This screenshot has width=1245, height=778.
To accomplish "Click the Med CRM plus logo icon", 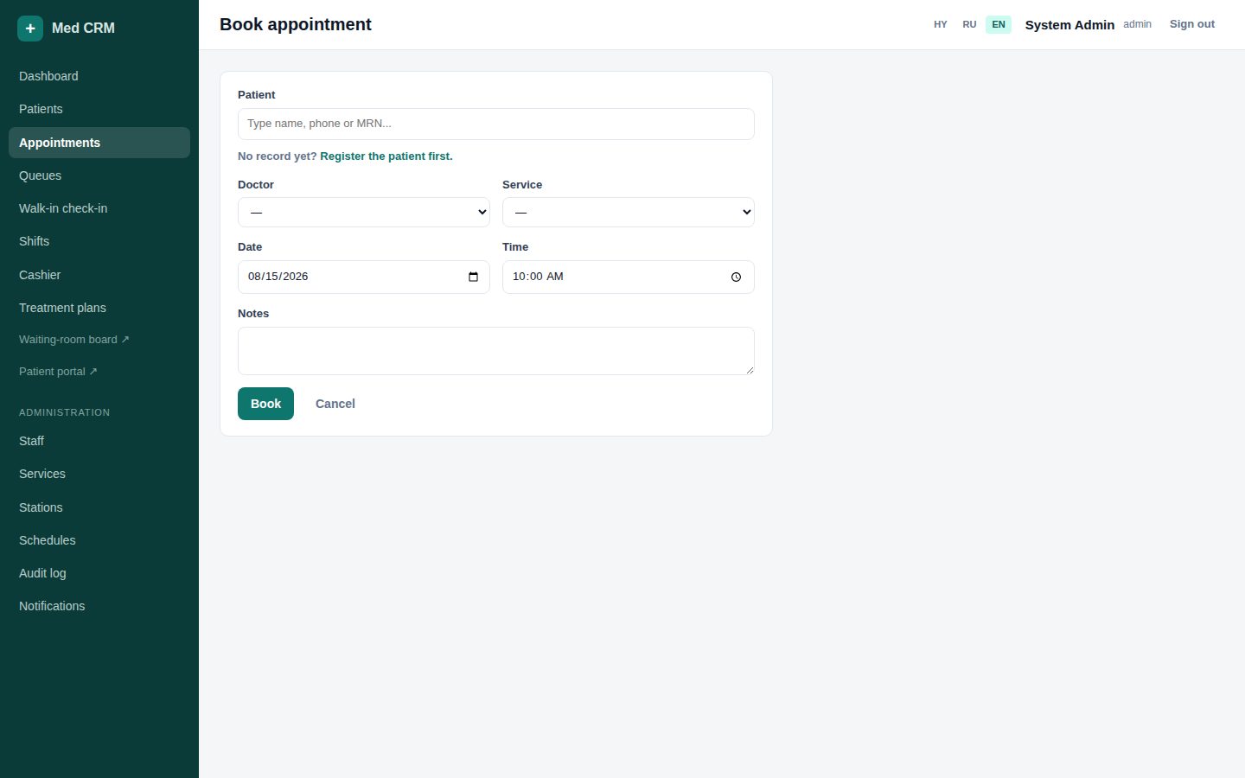I will [x=30, y=29].
